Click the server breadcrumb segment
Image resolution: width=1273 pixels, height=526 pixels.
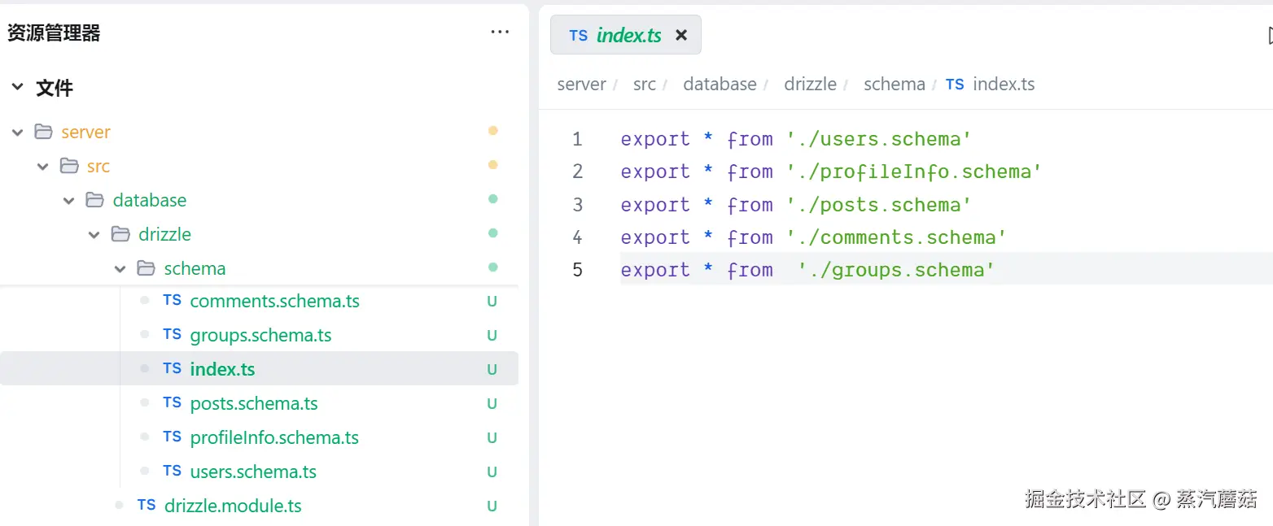coord(581,85)
